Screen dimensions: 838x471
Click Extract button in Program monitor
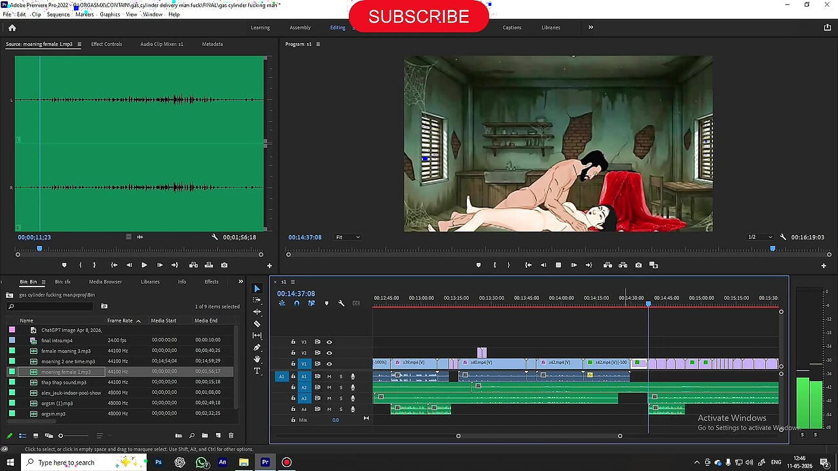pos(623,265)
